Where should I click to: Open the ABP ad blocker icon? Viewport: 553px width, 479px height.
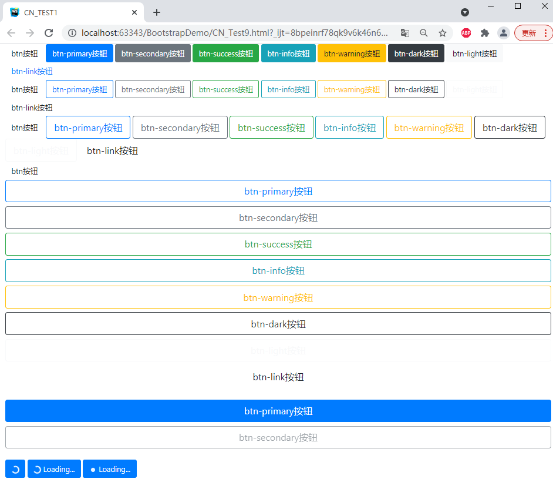(x=466, y=33)
